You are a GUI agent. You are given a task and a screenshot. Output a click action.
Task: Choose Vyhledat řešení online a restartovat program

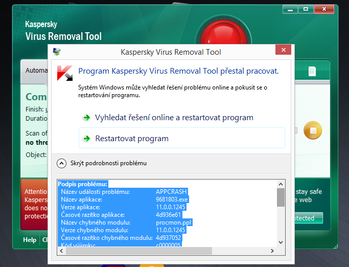coord(181,118)
